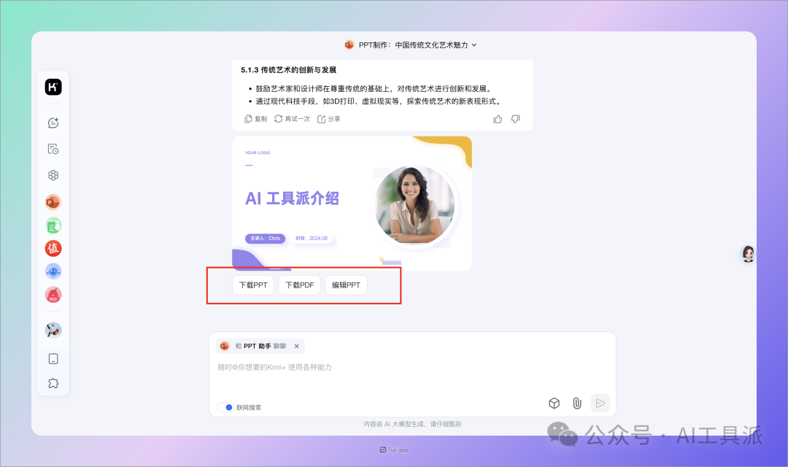Screen dimensions: 788x467
Task: Click the cube icon in input box
Action: tap(555, 404)
